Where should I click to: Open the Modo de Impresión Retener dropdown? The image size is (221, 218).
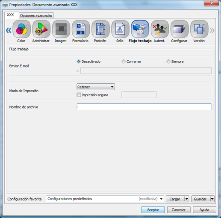[96, 87]
